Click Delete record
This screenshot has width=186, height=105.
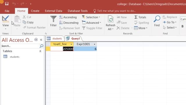[x=123, y=28]
